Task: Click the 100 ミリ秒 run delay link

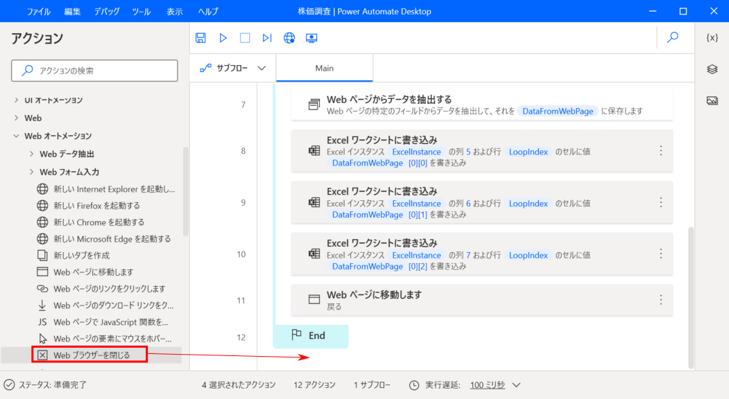Action: [x=487, y=385]
